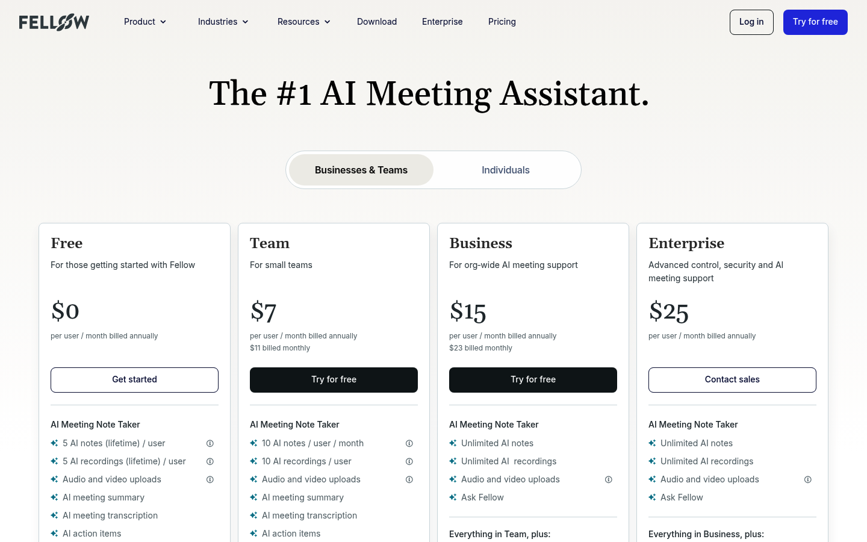The width and height of the screenshot is (867, 542).
Task: Click Get started on the Free plan
Action: 134,380
